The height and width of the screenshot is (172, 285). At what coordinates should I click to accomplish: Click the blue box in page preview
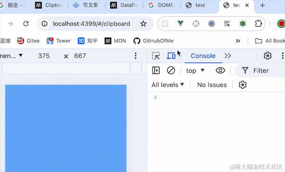(x=66, y=128)
